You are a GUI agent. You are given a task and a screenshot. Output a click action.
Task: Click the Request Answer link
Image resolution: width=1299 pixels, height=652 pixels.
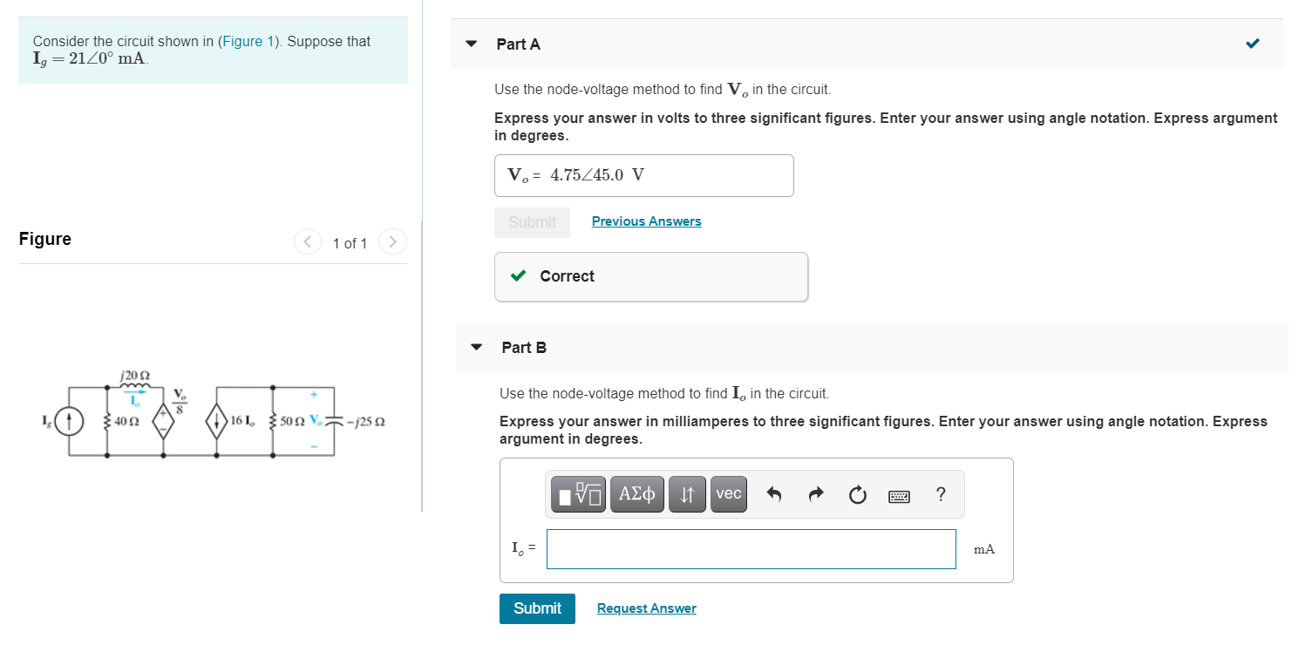[x=646, y=608]
